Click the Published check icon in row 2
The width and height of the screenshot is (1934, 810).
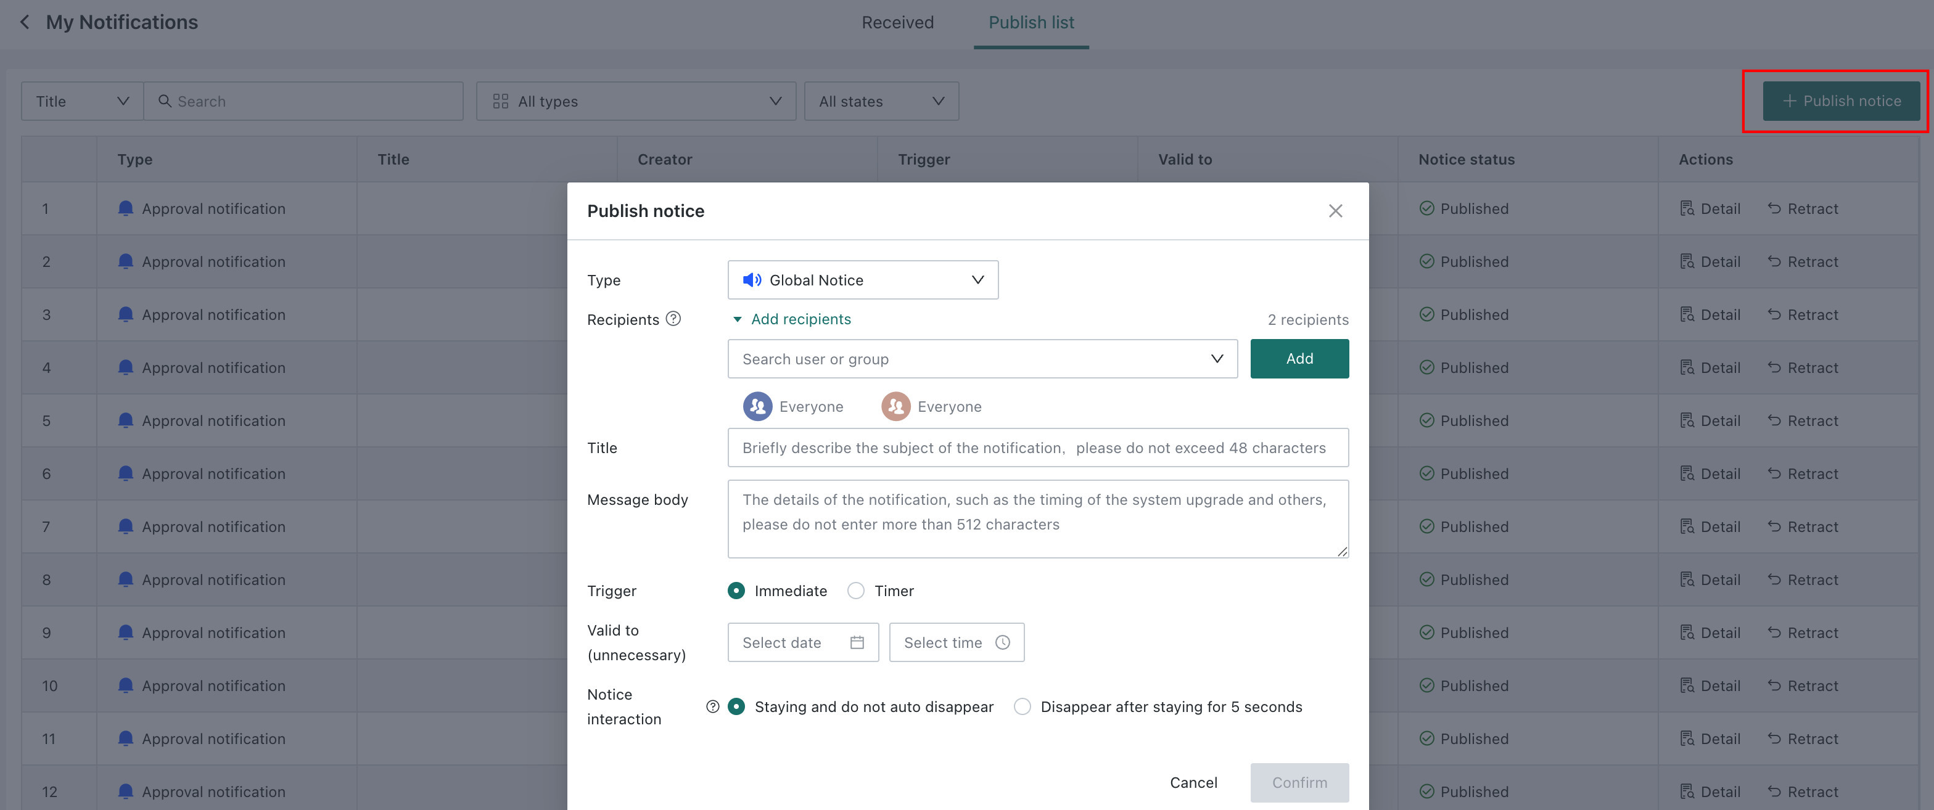(1426, 261)
